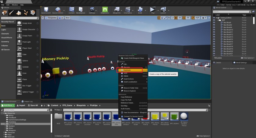This screenshot has width=256, height=138.
Task: Click the Cinematics clapperboard icon
Action: [128, 10]
